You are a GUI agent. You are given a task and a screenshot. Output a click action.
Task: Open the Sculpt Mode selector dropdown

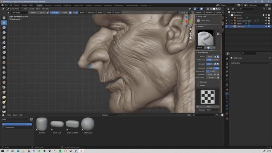click(x=14, y=8)
